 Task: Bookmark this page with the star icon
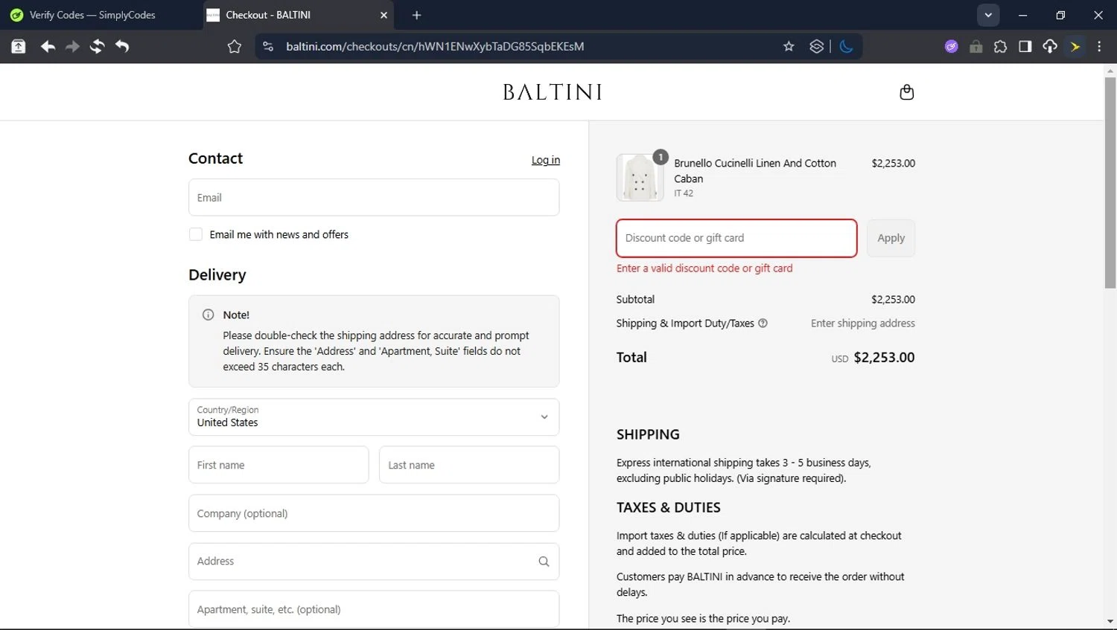tap(789, 46)
